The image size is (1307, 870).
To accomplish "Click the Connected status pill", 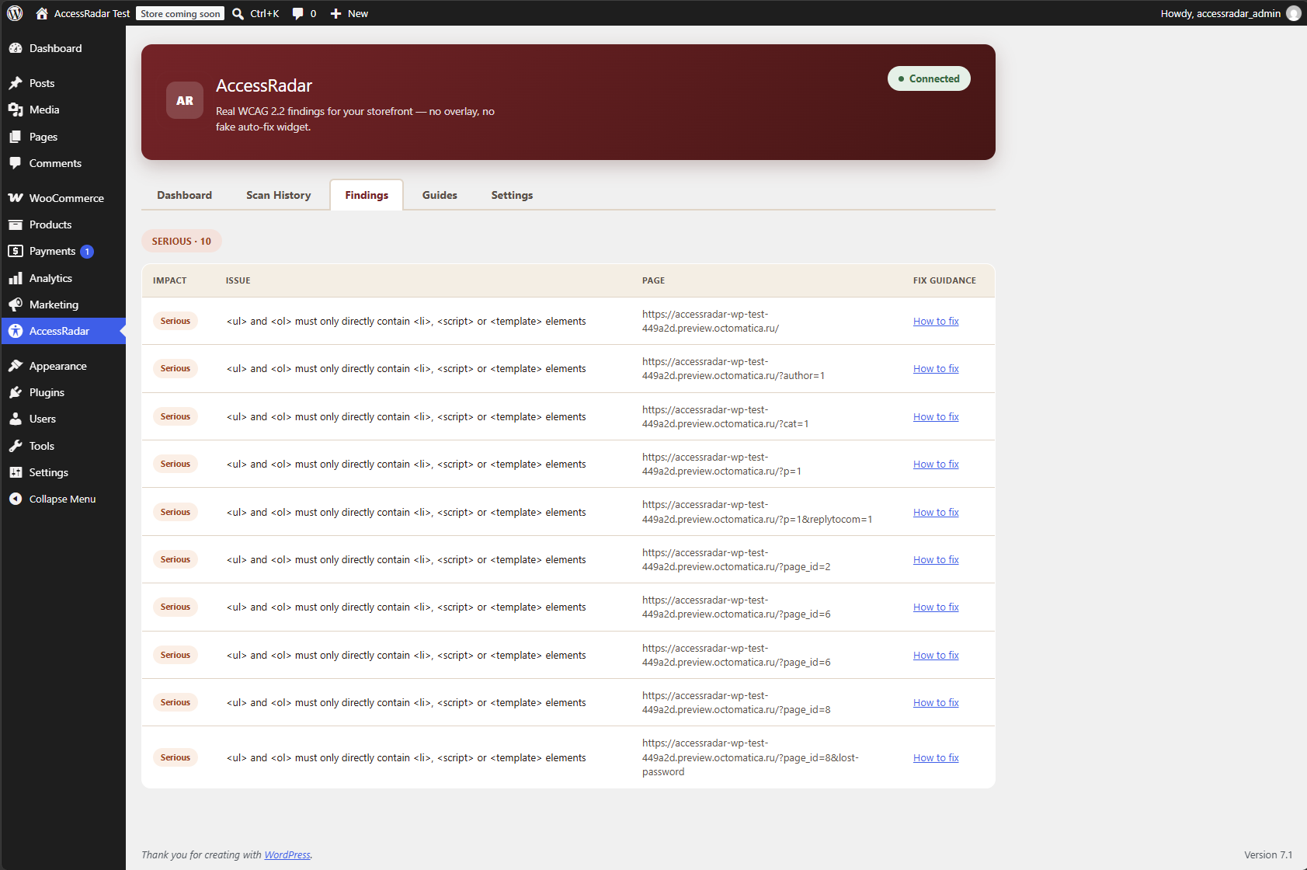I will 929,78.
